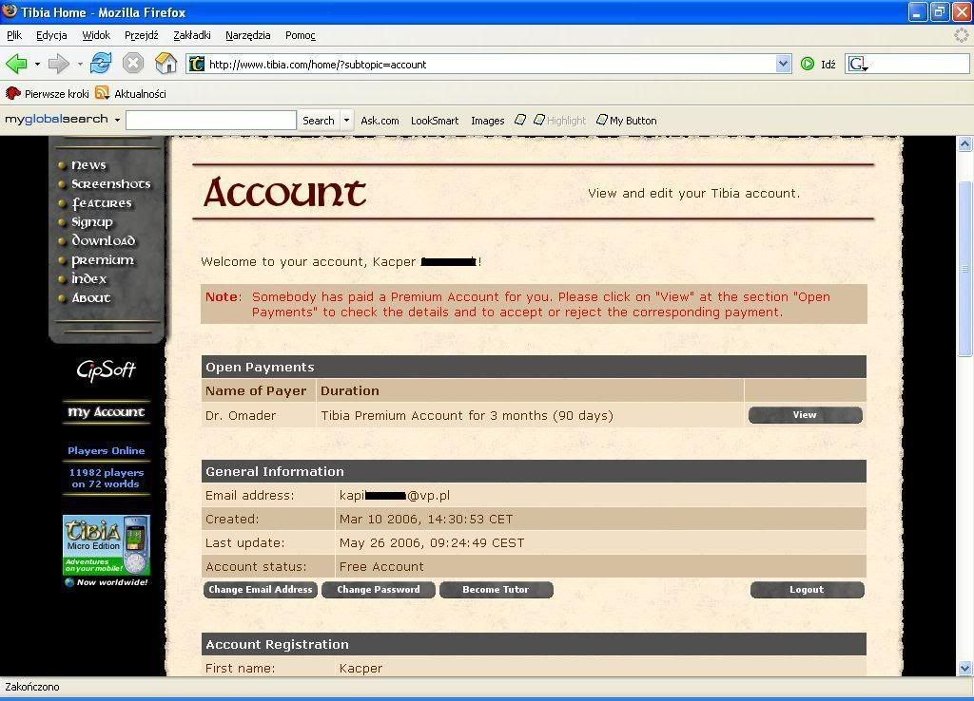This screenshot has width=974, height=701.
Task: Open the About sidebar link
Action: click(x=90, y=297)
